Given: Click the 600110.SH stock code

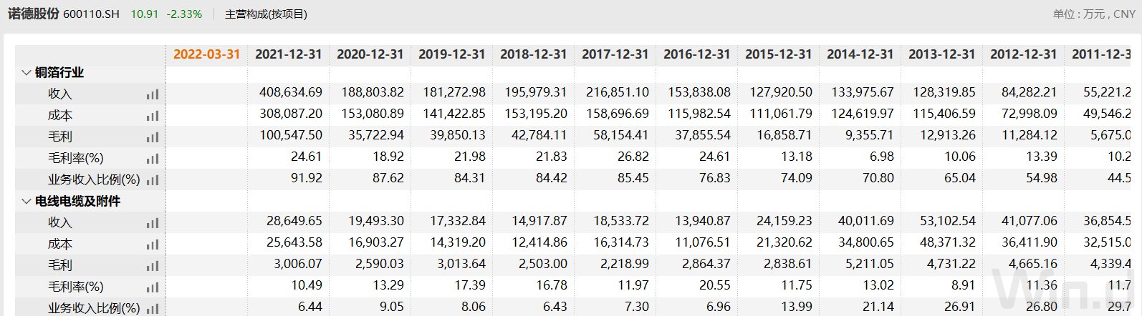Looking at the screenshot, I should click(91, 14).
